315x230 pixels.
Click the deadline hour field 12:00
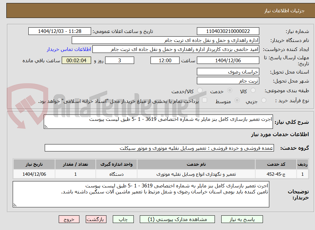[165, 60]
